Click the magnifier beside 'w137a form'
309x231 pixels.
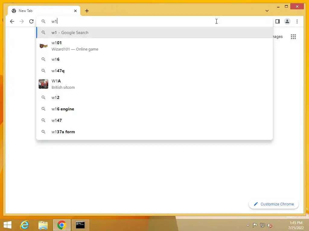[x=43, y=132]
